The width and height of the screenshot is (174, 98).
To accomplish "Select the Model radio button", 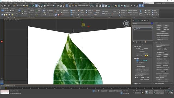I will [x=136, y=48].
